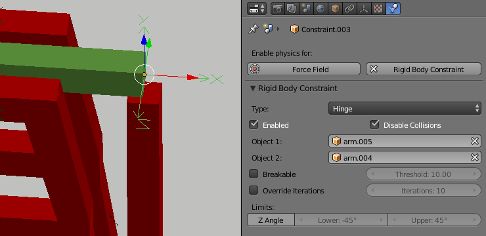Open the Scene properties tab icon
Screen dimensions: 486x236
point(306,9)
